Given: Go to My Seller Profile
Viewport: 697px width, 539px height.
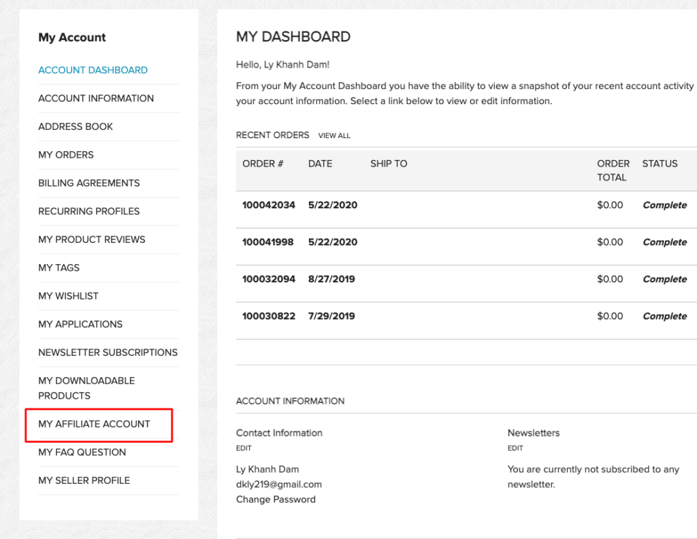Looking at the screenshot, I should click(x=84, y=480).
